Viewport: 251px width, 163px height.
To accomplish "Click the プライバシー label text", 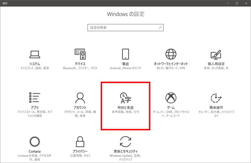I will click(80, 151).
